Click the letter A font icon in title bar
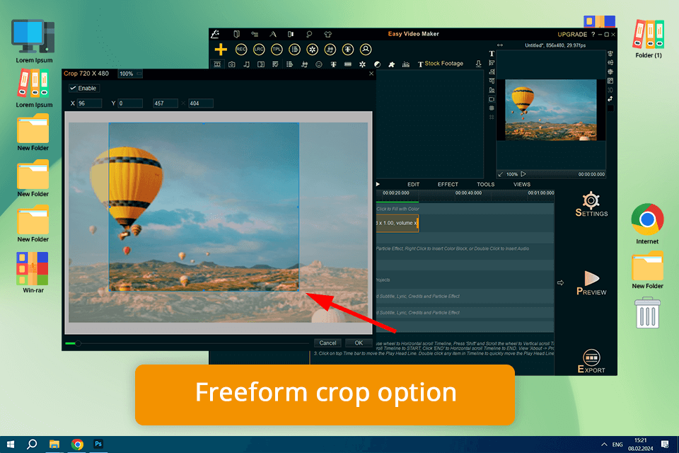Screen dimensions: 679x453 tap(273, 34)
